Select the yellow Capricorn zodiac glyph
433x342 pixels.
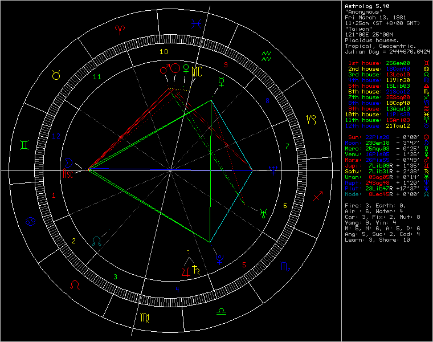[x=311, y=120]
